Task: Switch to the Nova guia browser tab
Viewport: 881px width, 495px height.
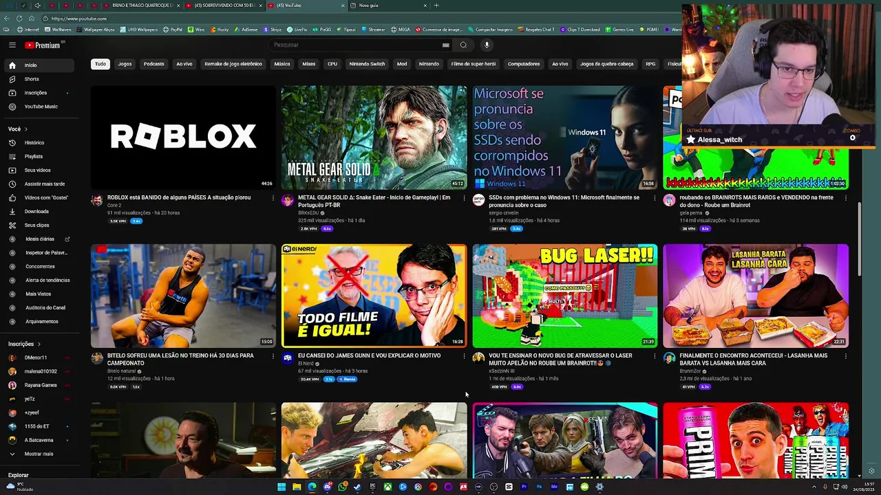Action: pos(389,5)
